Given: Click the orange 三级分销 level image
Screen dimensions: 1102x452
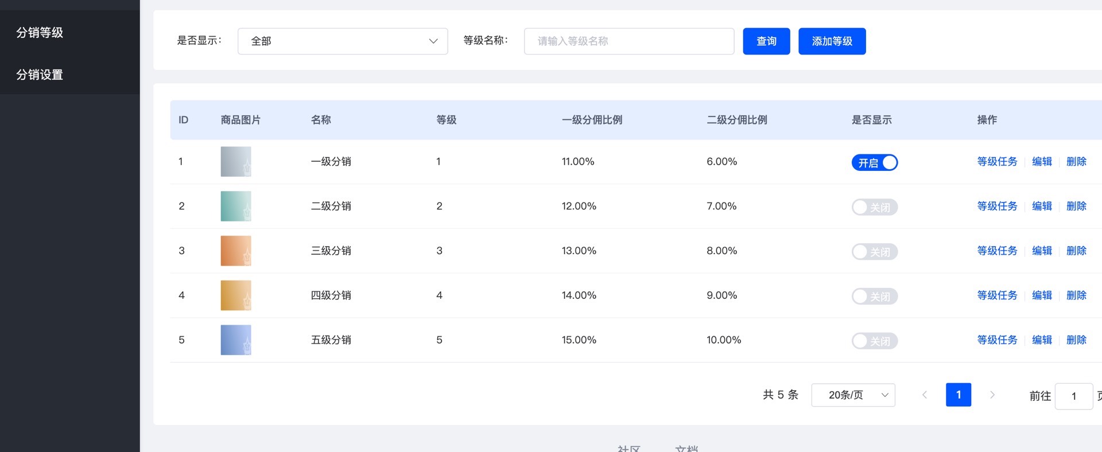Looking at the screenshot, I should point(235,251).
